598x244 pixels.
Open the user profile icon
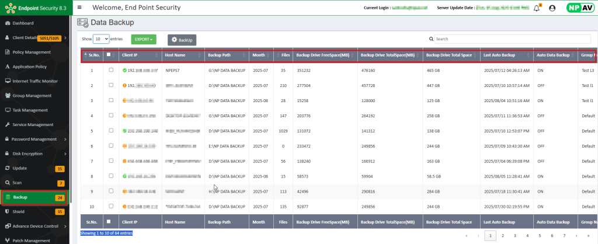[x=552, y=8]
